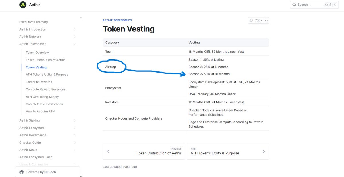The height and width of the screenshot is (177, 344).
Task: Expand the Aethir Network section chevron
Action: click(75, 37)
